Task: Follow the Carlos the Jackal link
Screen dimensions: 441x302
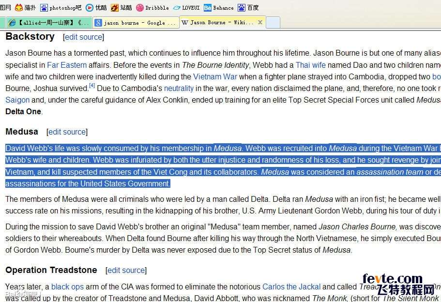Action: click(291, 287)
